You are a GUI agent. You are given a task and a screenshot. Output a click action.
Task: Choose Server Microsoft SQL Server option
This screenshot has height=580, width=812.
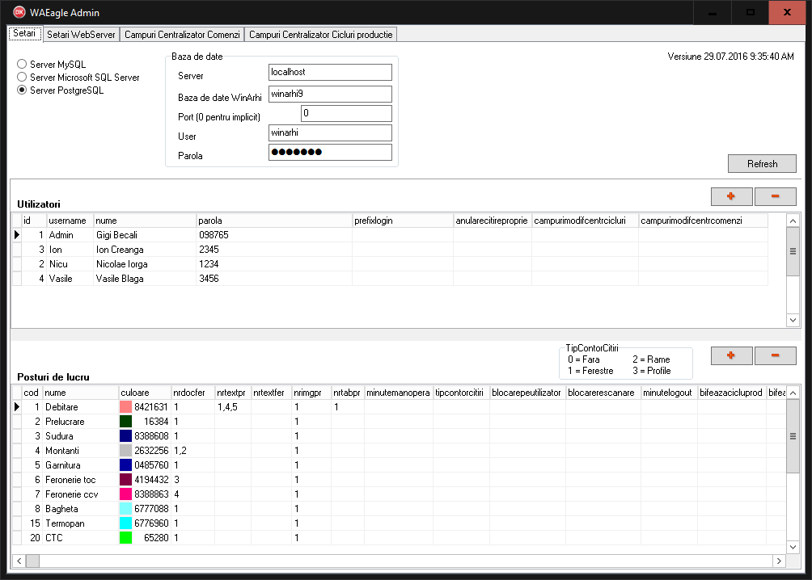(22, 78)
